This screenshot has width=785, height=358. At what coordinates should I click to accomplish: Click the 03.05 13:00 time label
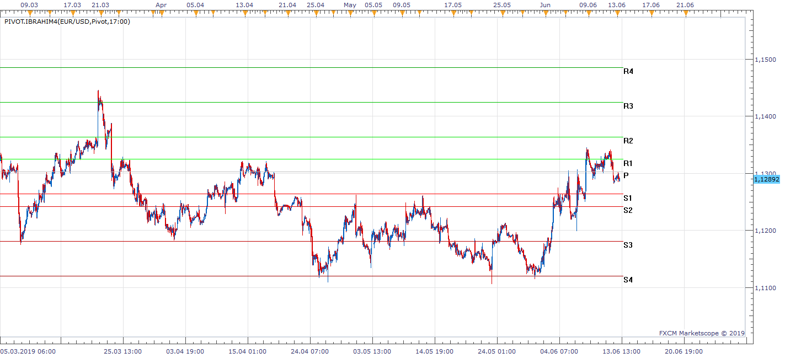pos(372,351)
